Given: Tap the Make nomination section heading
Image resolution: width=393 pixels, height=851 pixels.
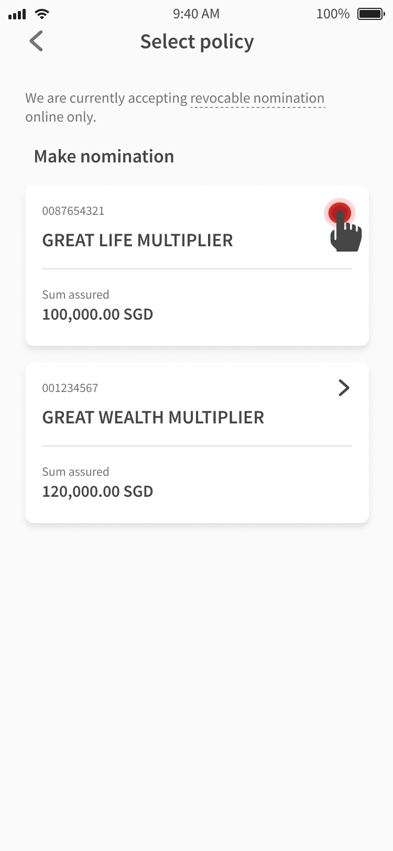Looking at the screenshot, I should click(x=104, y=157).
